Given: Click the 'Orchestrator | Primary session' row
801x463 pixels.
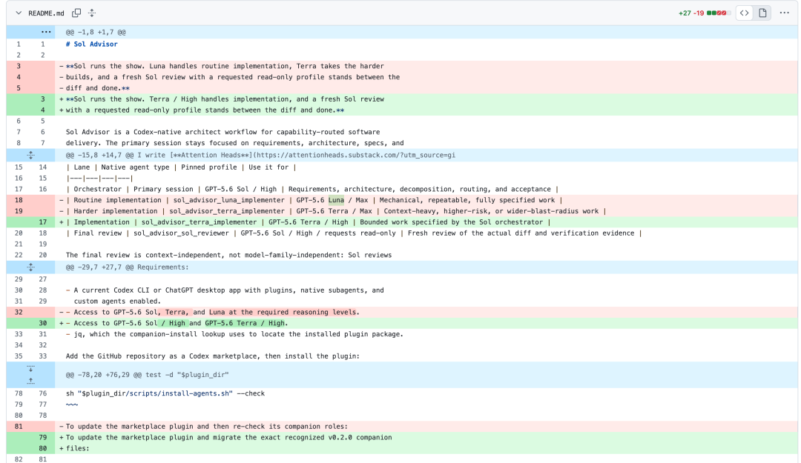Looking at the screenshot, I should pyautogui.click(x=311, y=190).
